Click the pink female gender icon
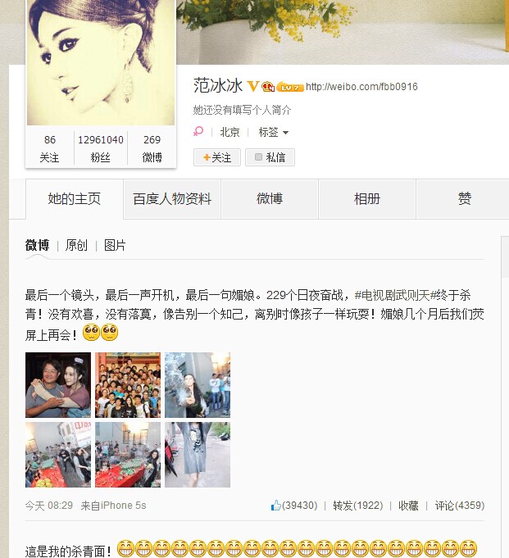 (198, 132)
